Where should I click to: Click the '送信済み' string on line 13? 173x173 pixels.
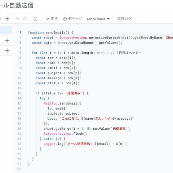74,93
